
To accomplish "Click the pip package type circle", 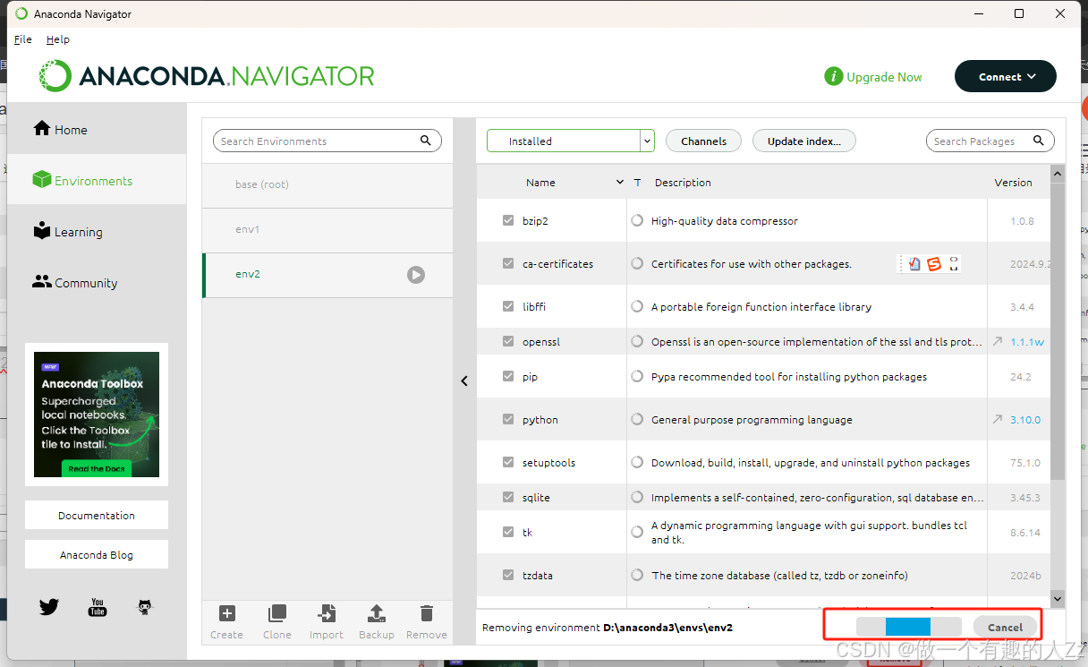I will tap(637, 376).
